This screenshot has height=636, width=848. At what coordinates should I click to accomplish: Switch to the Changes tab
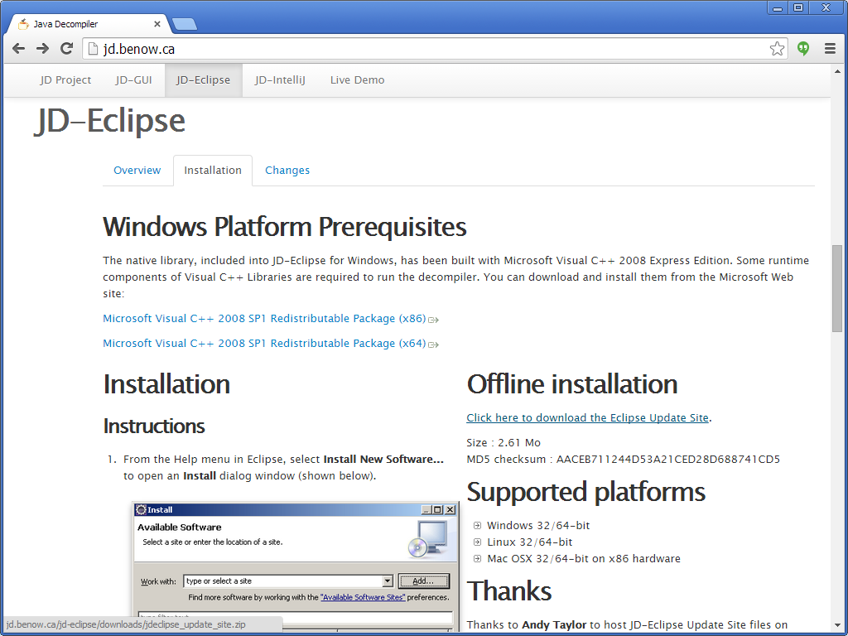point(287,171)
